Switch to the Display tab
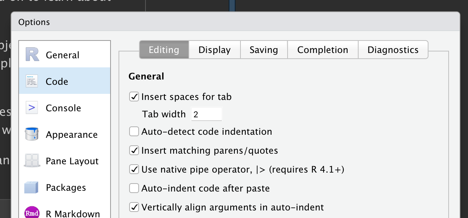Viewport: 468px width, 218px height. pyautogui.click(x=214, y=50)
